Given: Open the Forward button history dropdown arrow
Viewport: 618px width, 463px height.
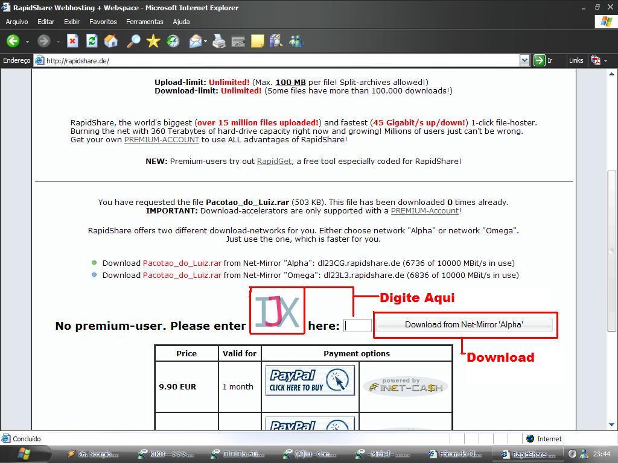Looking at the screenshot, I should [x=58, y=42].
